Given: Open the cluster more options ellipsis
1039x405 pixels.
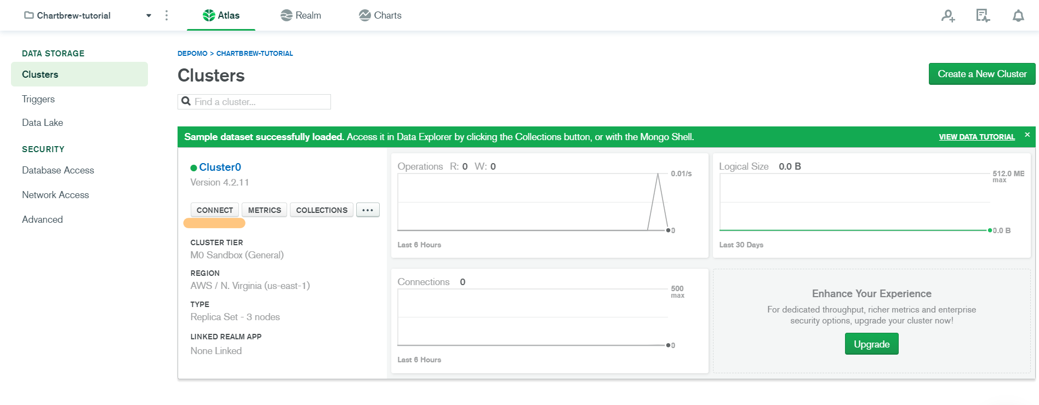Looking at the screenshot, I should 368,210.
